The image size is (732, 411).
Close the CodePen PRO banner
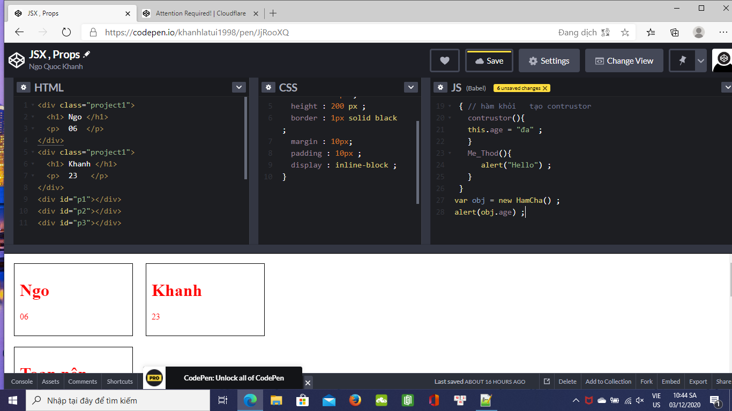click(x=308, y=383)
